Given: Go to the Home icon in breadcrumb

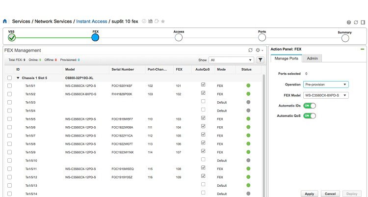Looking at the screenshot, I should pyautogui.click(x=5, y=22).
